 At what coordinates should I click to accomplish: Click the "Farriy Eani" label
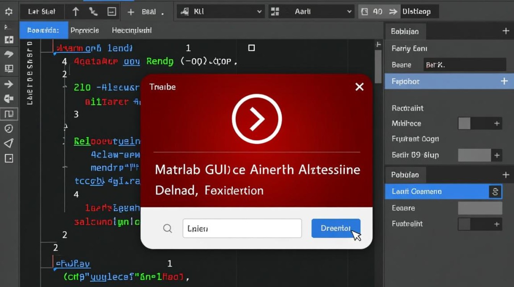409,49
